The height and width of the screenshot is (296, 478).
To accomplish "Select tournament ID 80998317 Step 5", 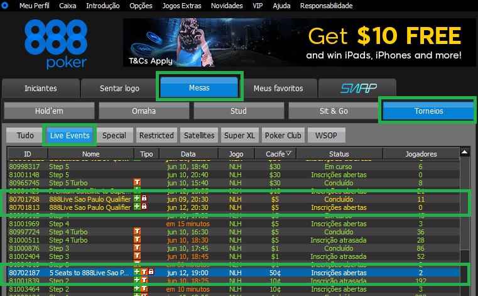I will tap(234, 167).
